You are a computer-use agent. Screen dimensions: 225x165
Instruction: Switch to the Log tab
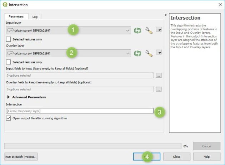pyautogui.click(x=35, y=17)
